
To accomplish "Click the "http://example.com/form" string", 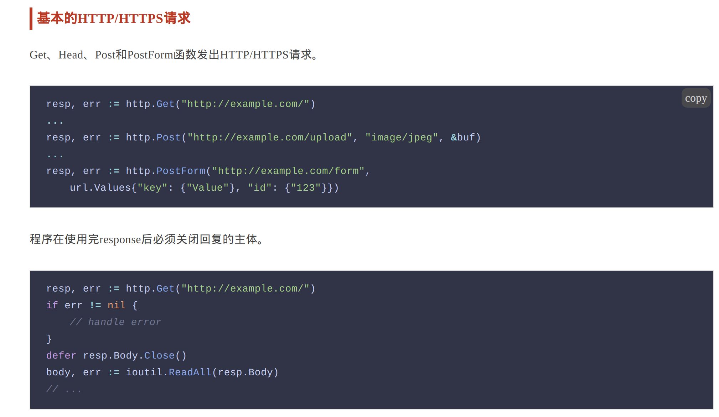I will click(x=288, y=171).
